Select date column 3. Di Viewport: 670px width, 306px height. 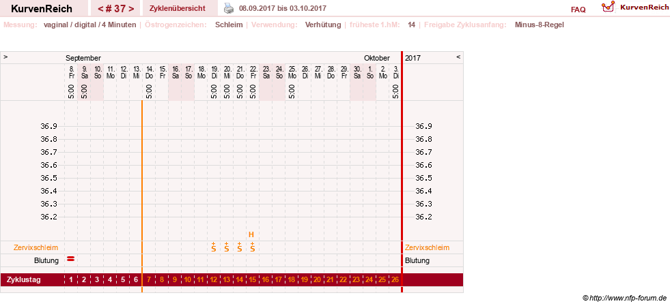click(x=396, y=72)
